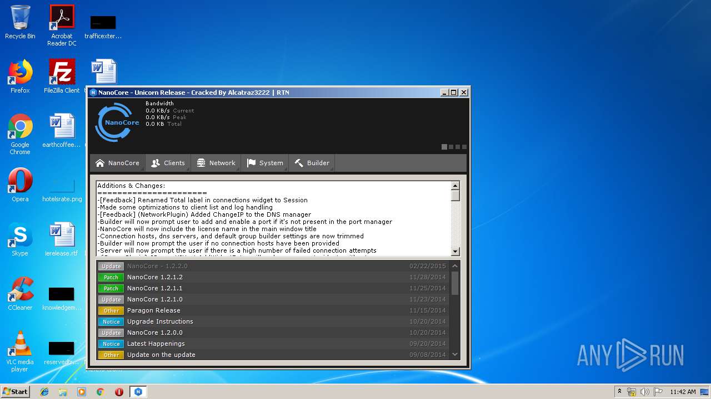Image resolution: width=711 pixels, height=399 pixels.
Task: Open the reservedtv desktop file
Action: [62, 352]
